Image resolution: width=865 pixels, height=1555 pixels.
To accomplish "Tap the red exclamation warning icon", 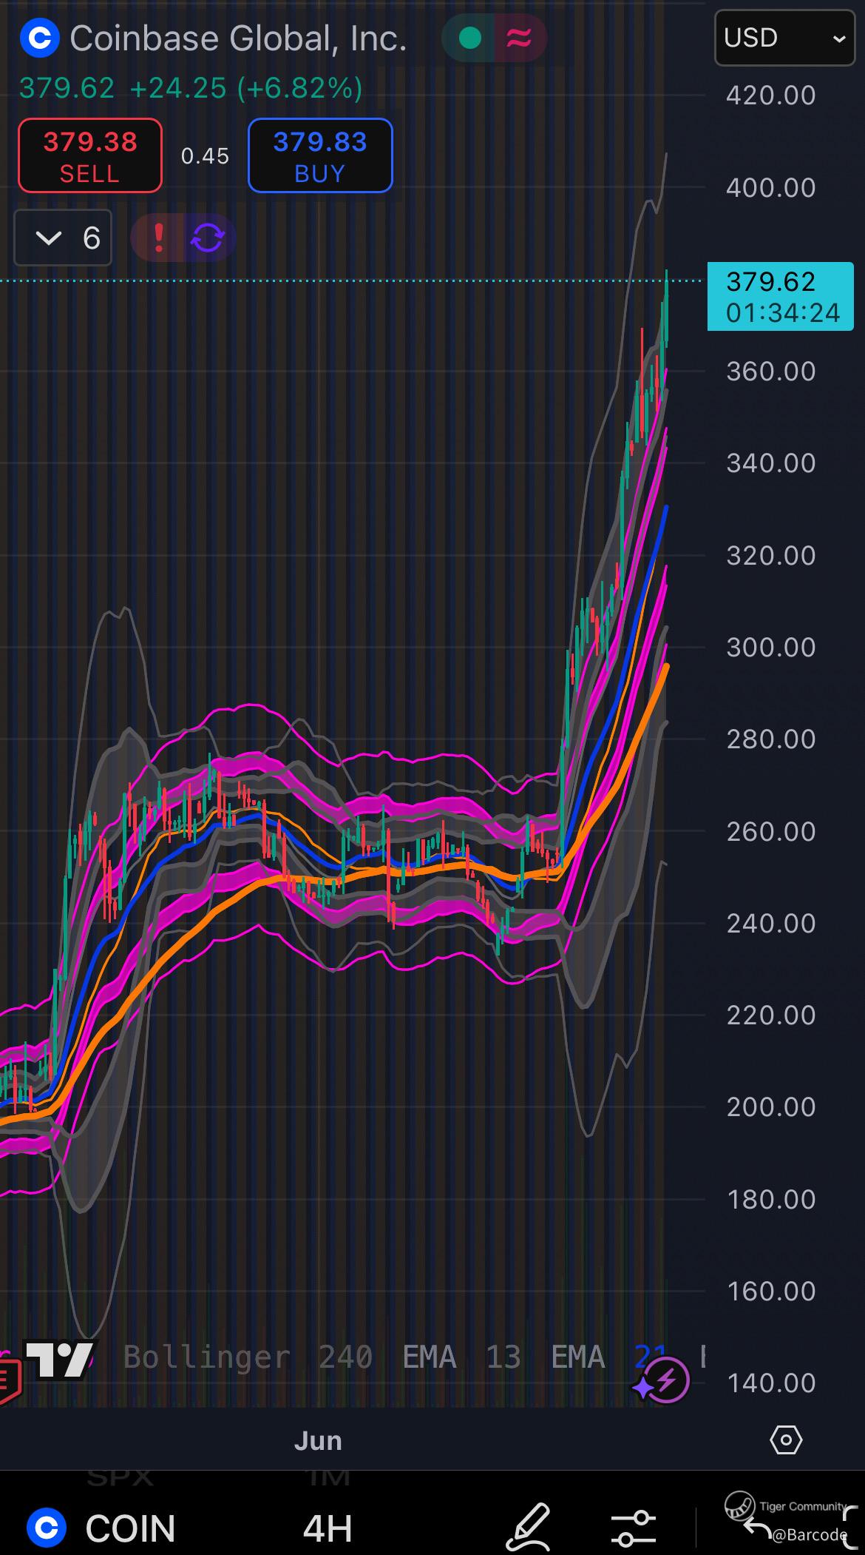I will tap(157, 238).
